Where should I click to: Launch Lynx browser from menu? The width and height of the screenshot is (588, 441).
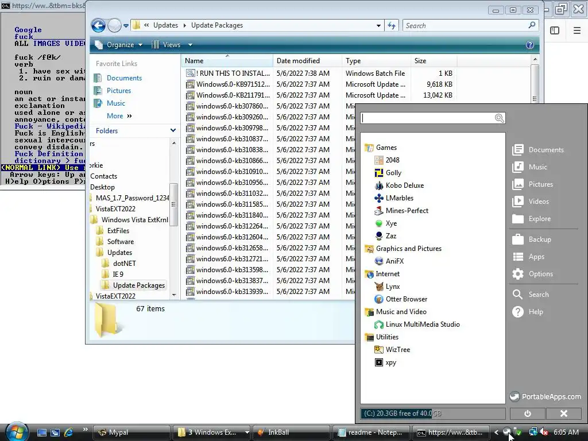[388, 287]
